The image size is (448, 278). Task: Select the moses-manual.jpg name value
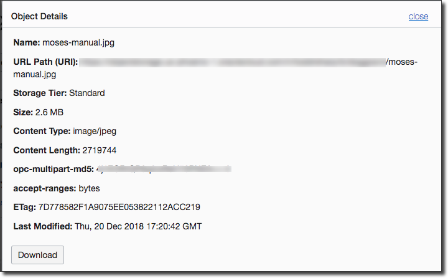tap(83, 43)
